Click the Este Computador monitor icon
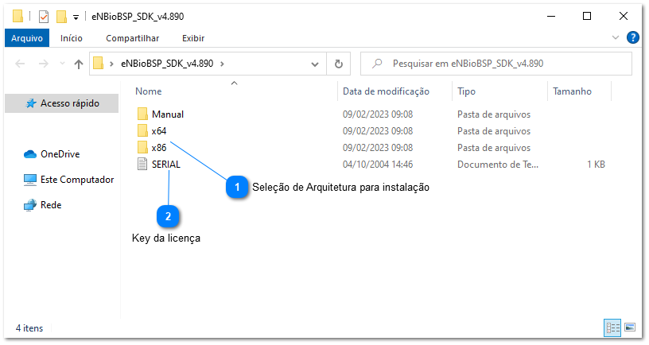This screenshot has height=345, width=649. [x=30, y=180]
